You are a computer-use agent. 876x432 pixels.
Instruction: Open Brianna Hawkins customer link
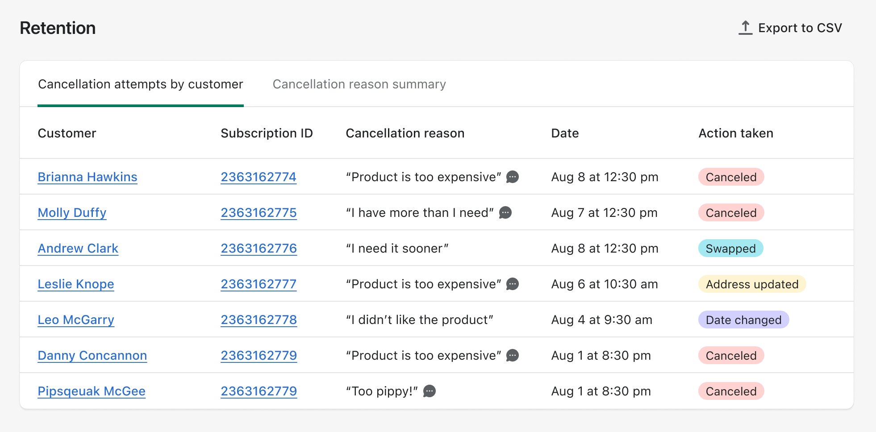pyautogui.click(x=88, y=177)
